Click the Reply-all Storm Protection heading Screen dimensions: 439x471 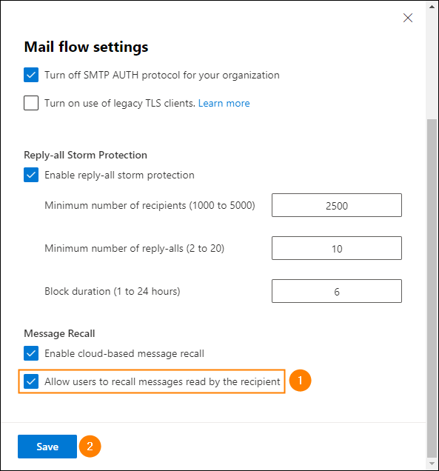pyautogui.click(x=86, y=155)
